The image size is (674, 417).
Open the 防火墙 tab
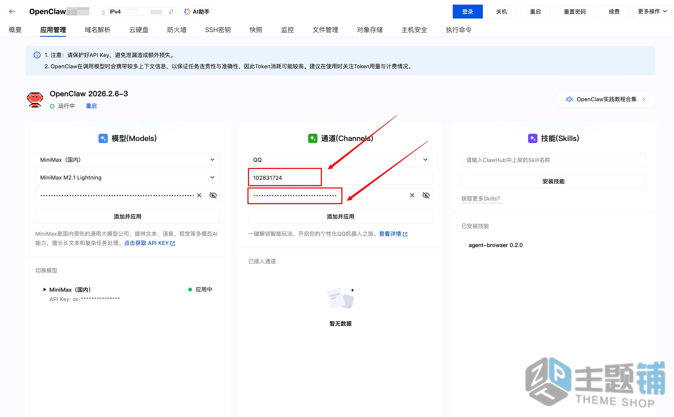click(177, 30)
